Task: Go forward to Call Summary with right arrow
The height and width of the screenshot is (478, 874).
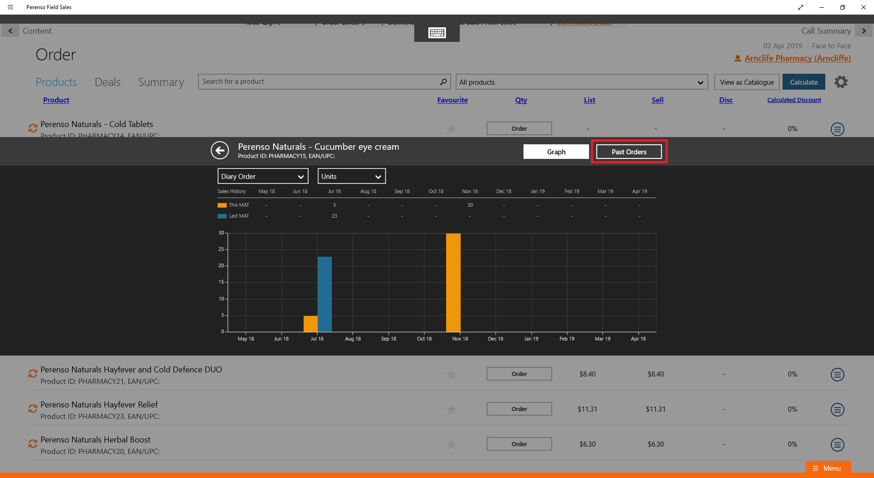Action: click(x=864, y=31)
